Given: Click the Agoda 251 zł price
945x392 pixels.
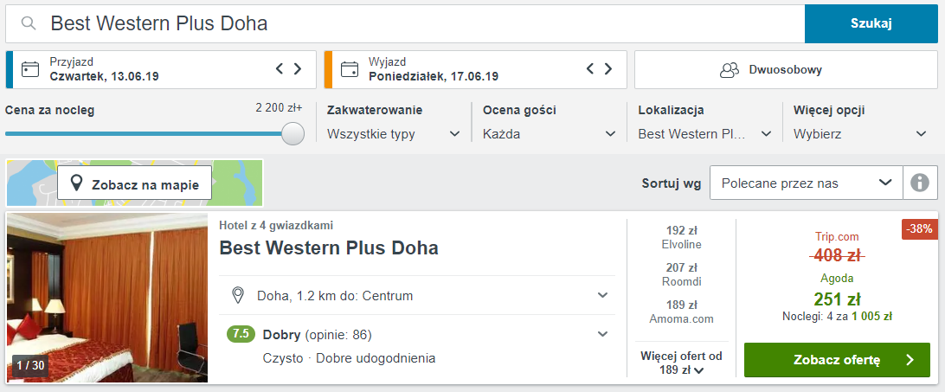Looking at the screenshot, I should 837,299.
